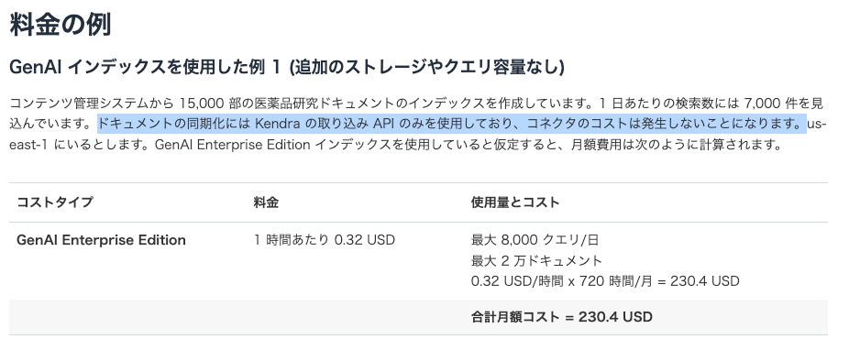849x350 pixels.
Task: Click the highlighted Kendra 取り込み API sentence
Action: coord(452,124)
